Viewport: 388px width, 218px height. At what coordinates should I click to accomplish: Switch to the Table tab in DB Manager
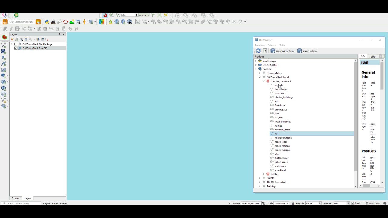tap(372, 56)
